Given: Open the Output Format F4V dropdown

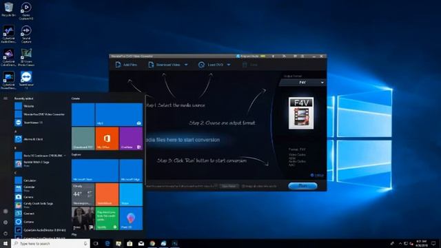Looking at the screenshot, I should click(302, 83).
